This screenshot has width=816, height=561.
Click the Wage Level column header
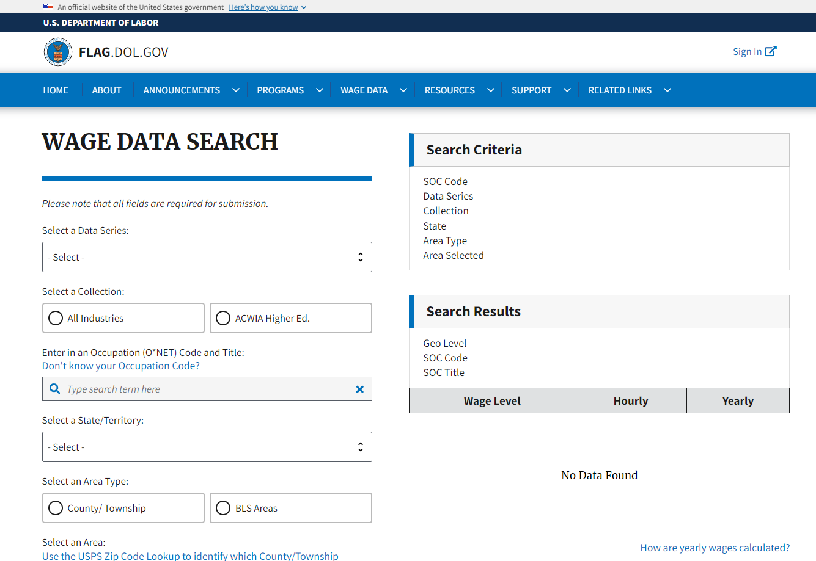pos(492,401)
